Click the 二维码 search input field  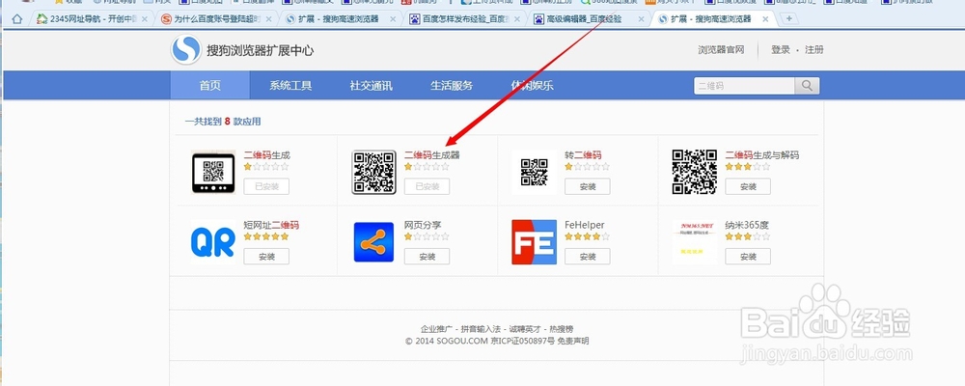point(745,86)
